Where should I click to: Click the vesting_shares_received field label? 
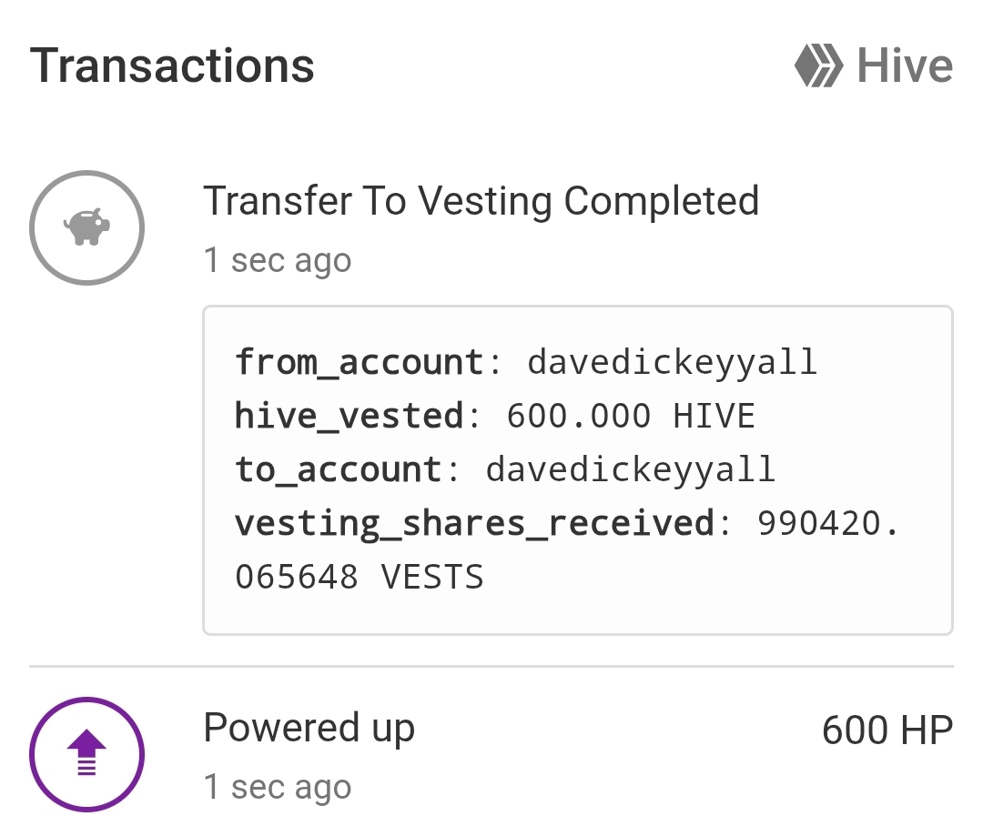pyautogui.click(x=474, y=523)
